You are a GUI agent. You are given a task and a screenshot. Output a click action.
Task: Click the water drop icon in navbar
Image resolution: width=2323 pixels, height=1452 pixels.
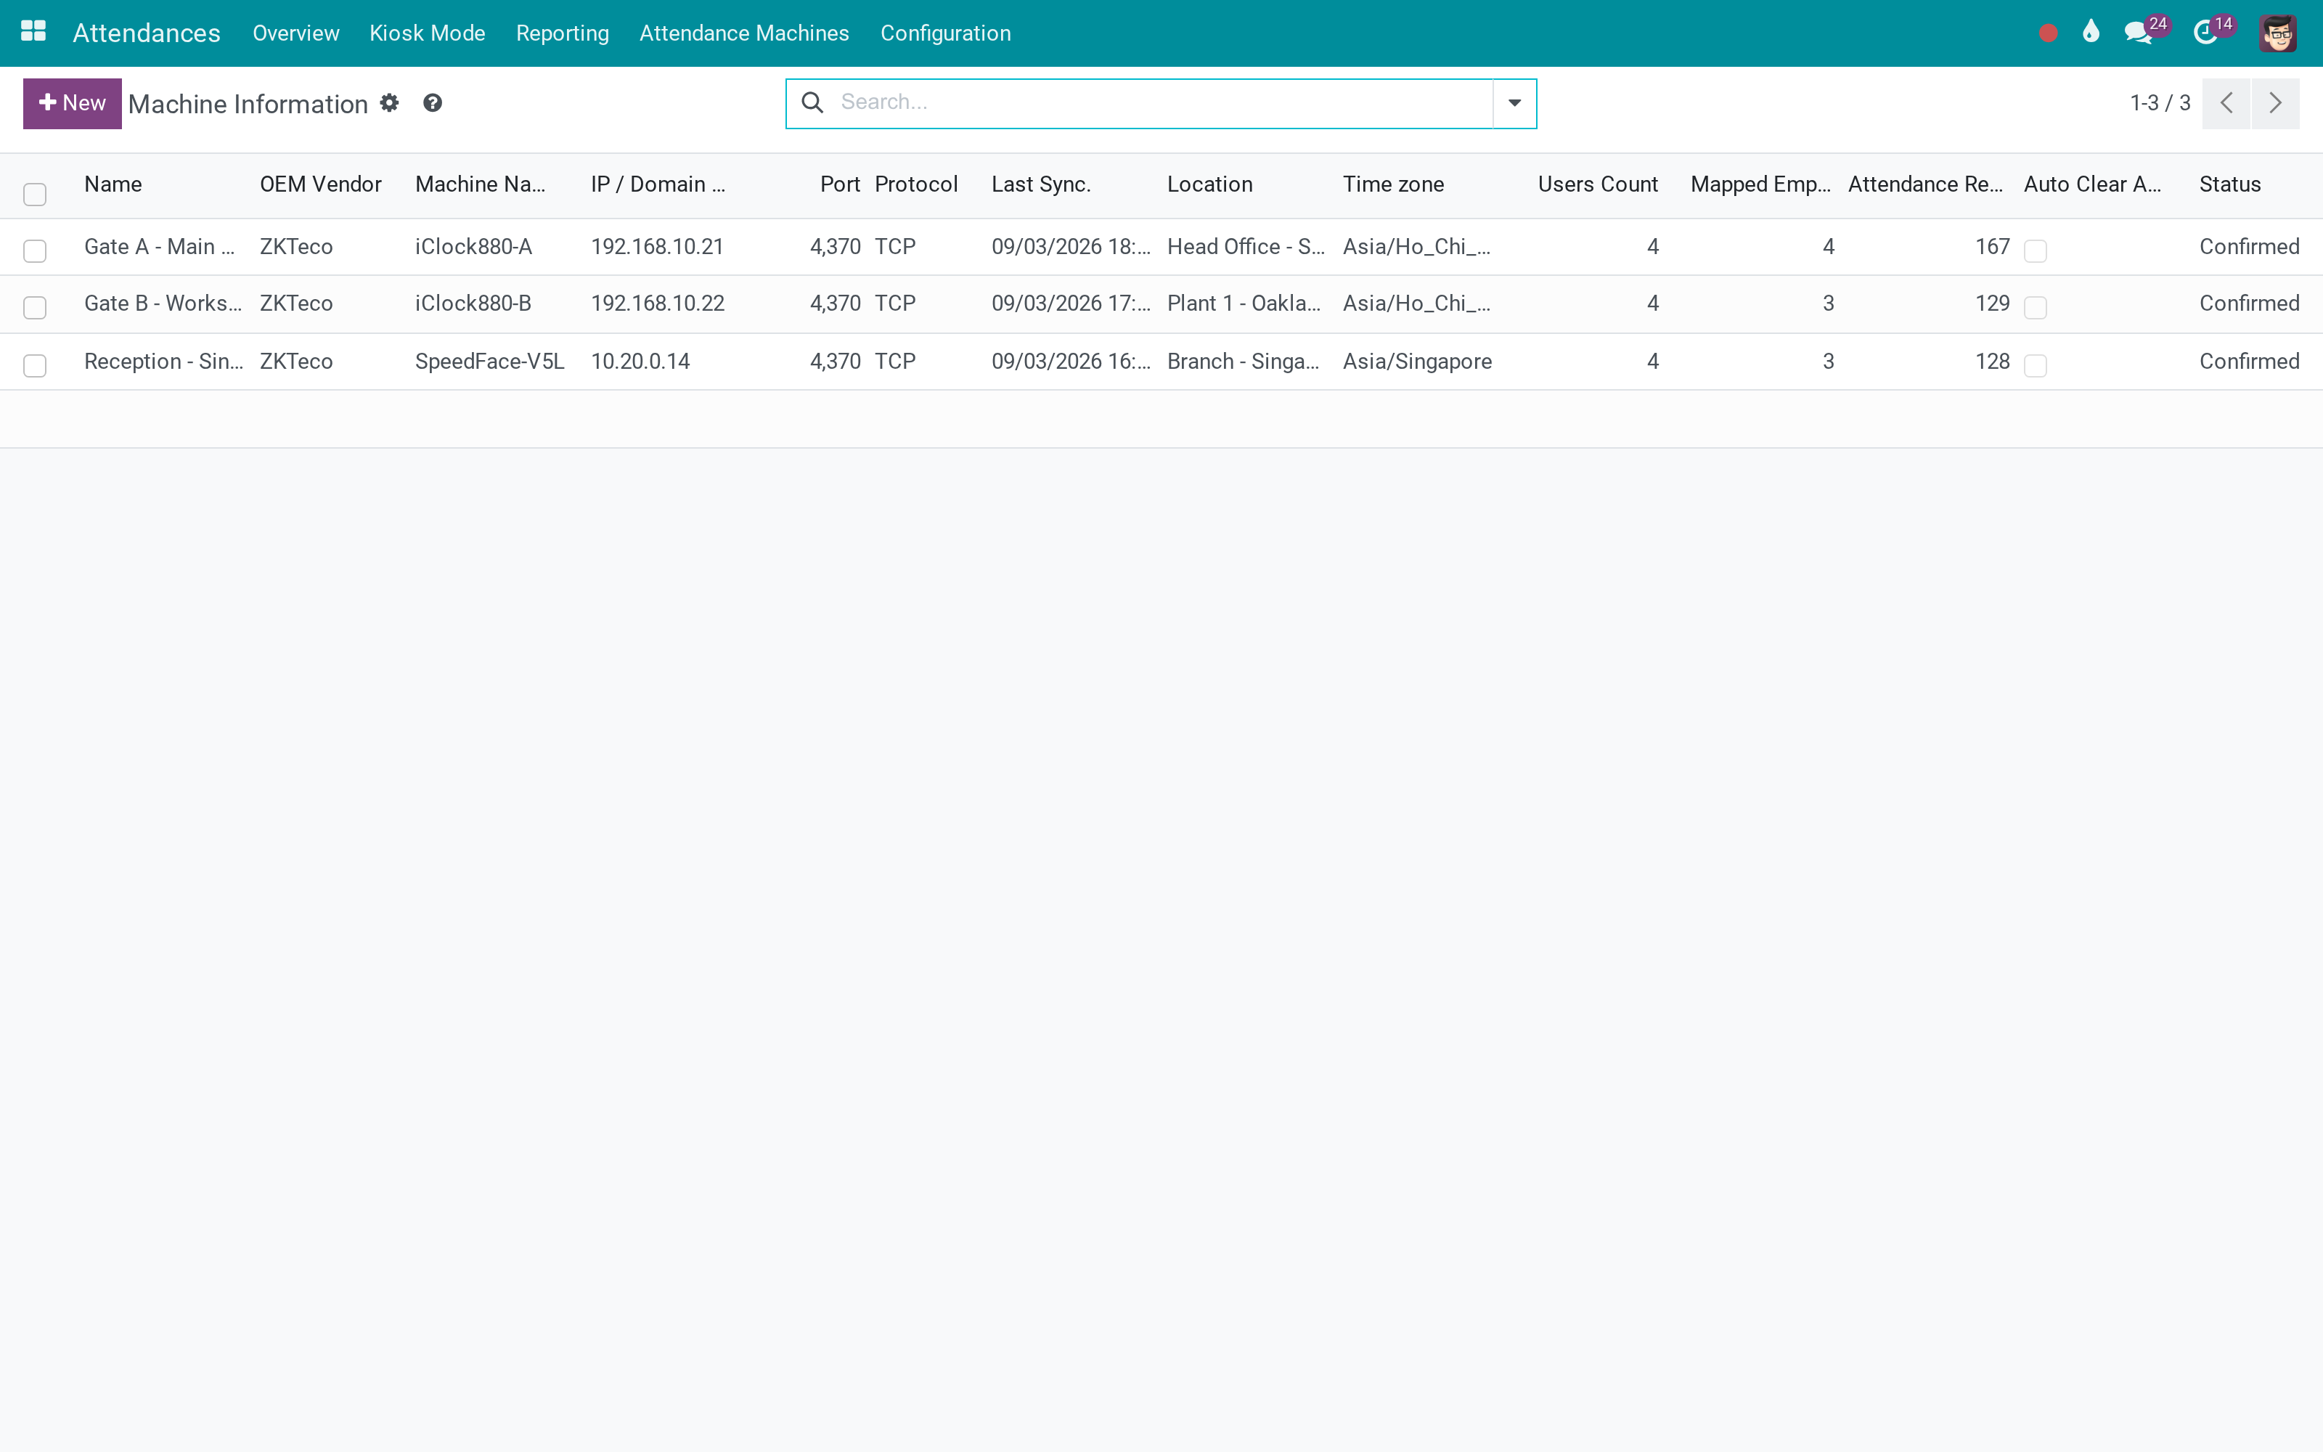pos(2091,32)
